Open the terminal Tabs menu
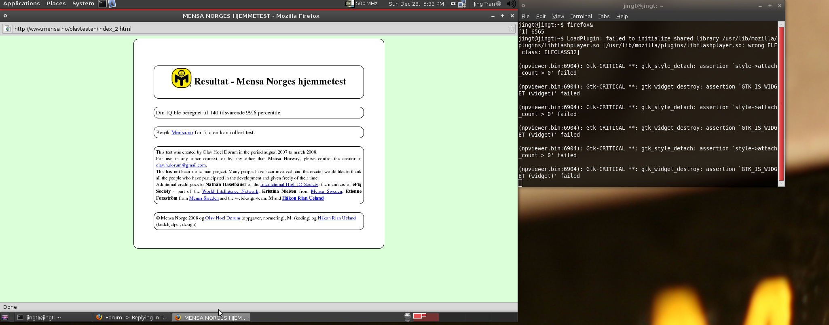Viewport: 829px width, 325px height. (604, 16)
